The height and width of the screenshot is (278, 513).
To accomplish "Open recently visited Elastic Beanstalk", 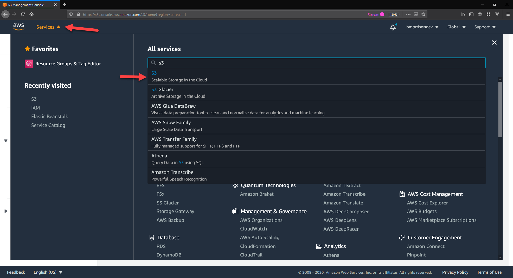I will [x=50, y=116].
